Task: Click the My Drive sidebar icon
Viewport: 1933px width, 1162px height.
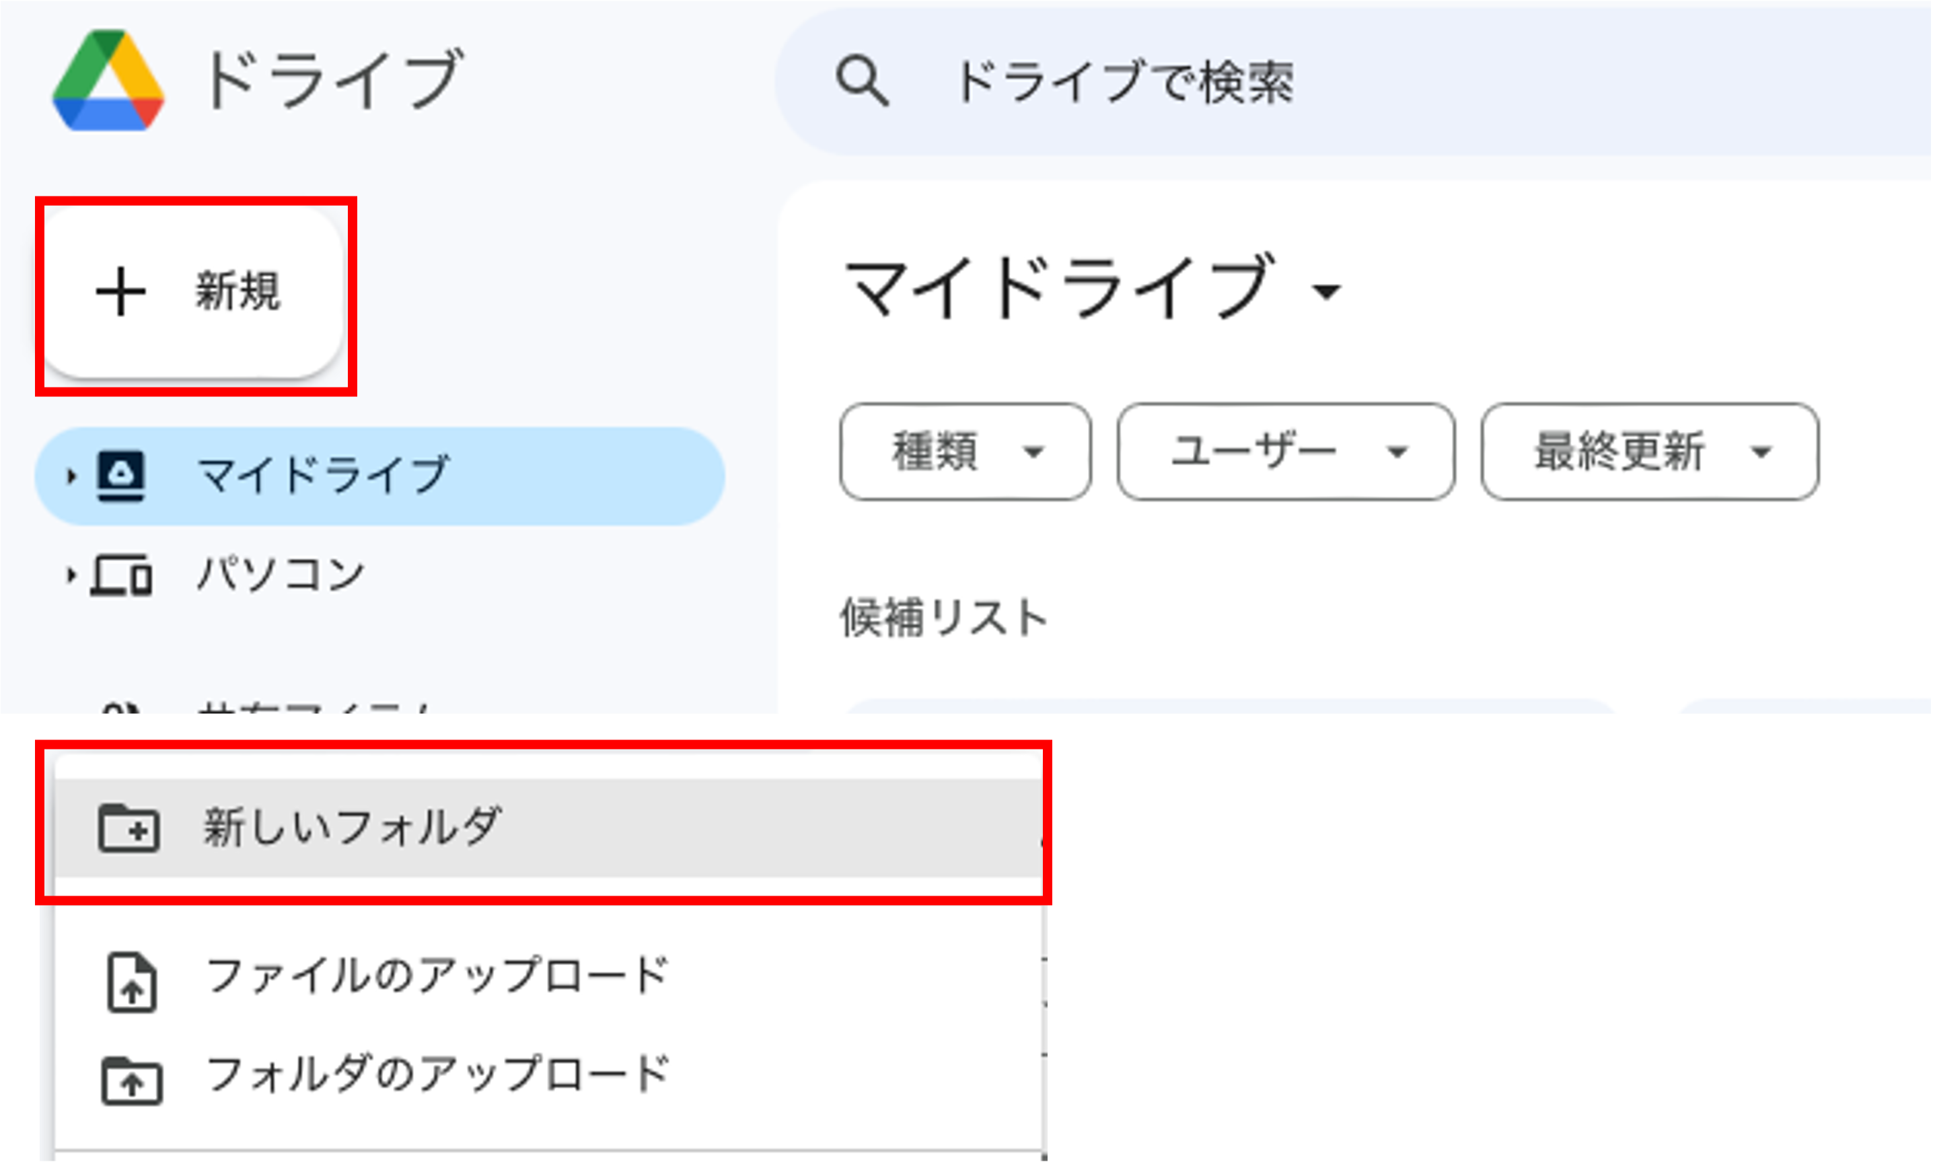Action: click(x=120, y=475)
